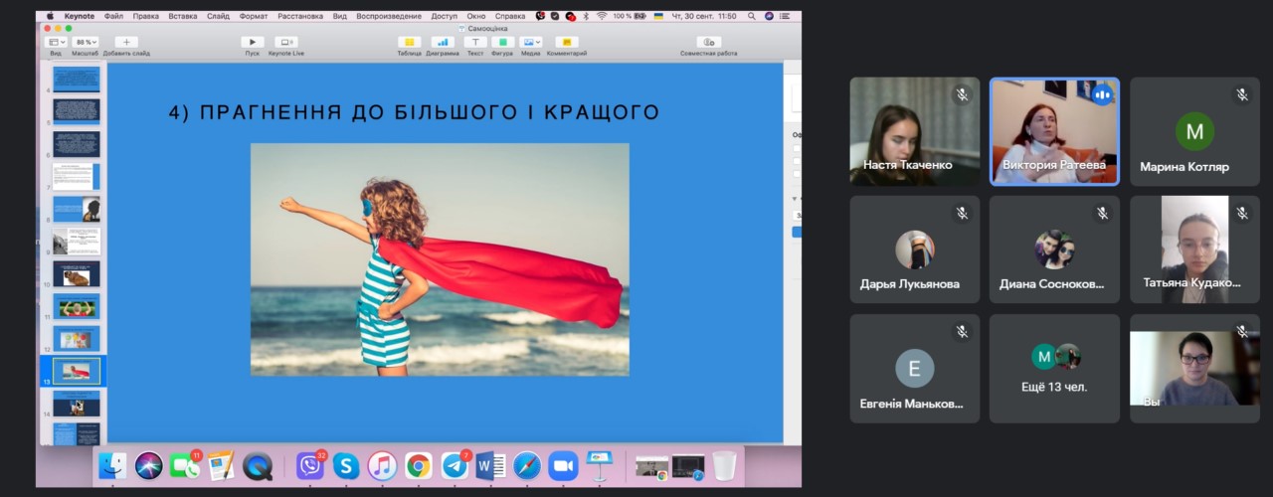Screen dimensions: 1273x497
Task: Add a text box with Текст
Action: pos(475,43)
